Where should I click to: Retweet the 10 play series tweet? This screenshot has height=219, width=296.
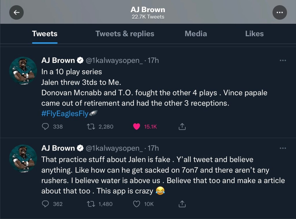(x=91, y=127)
